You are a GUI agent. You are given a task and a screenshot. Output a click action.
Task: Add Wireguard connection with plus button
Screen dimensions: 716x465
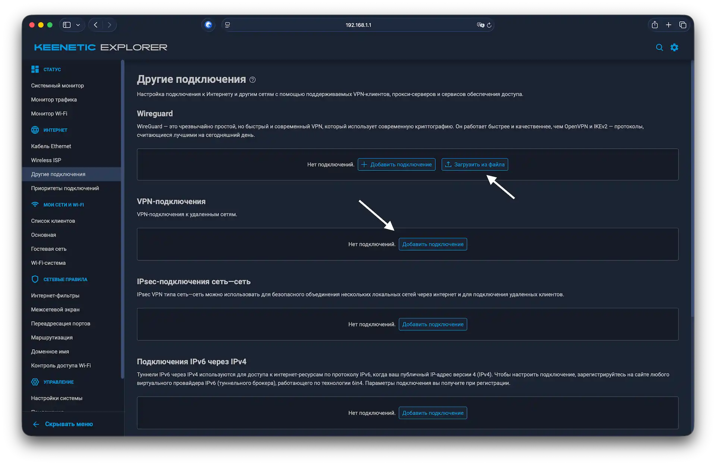pos(396,164)
